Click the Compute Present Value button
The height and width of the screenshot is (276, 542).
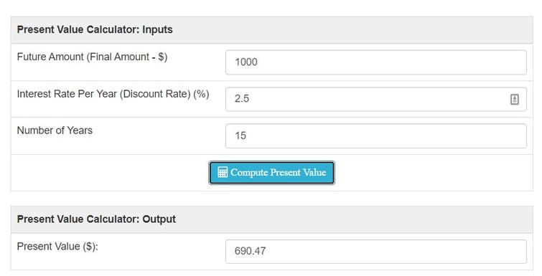(x=271, y=173)
